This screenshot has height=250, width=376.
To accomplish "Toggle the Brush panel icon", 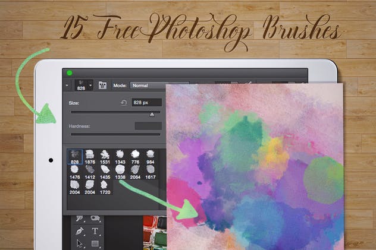I will (102, 85).
